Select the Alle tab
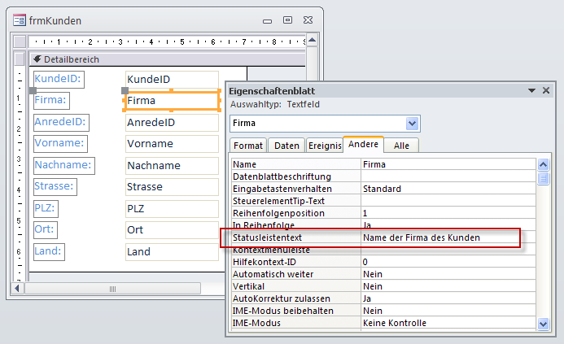 [401, 146]
